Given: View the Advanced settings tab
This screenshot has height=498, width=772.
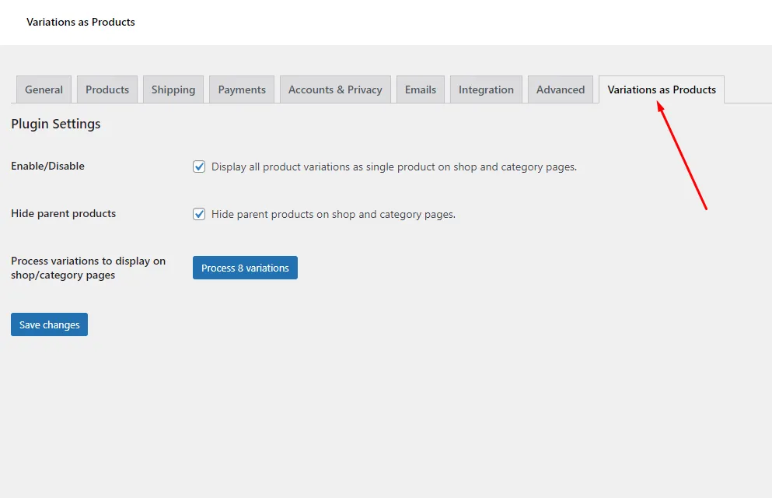Looking at the screenshot, I should 561,89.
